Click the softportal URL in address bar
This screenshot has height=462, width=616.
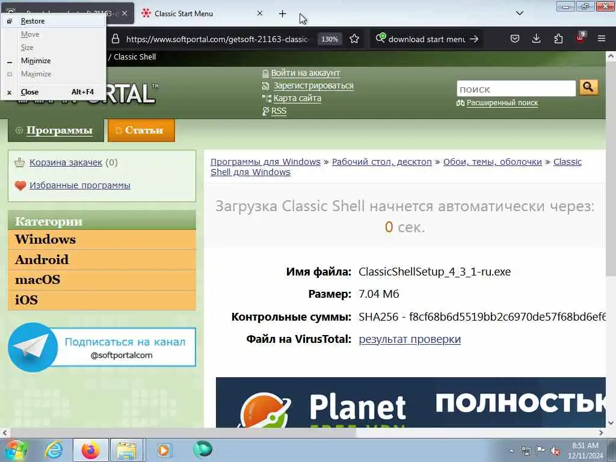coord(218,39)
